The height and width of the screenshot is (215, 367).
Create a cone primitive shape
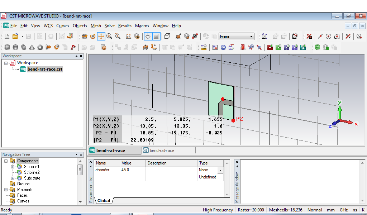[32, 47]
